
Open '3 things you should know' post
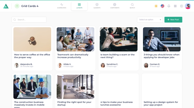tap(161, 56)
